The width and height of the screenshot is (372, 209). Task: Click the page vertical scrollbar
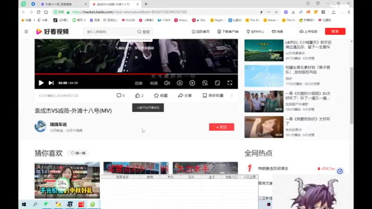(352, 96)
